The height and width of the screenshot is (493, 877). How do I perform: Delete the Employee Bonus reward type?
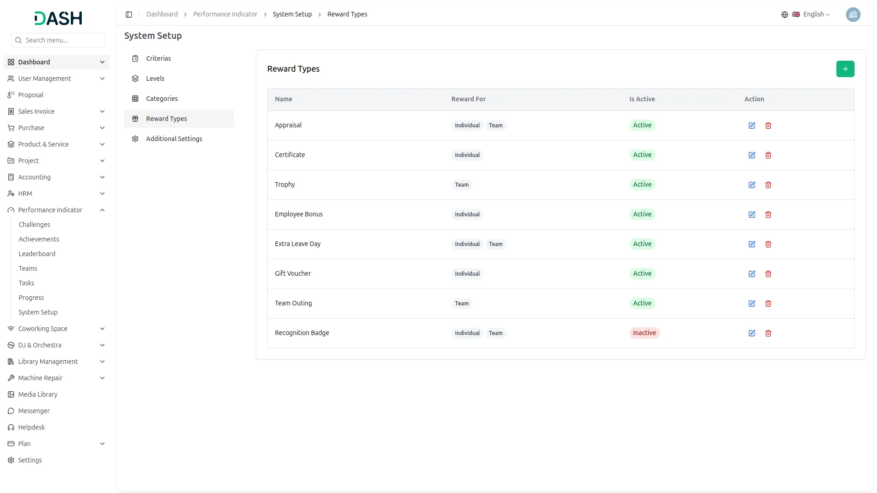(x=768, y=215)
